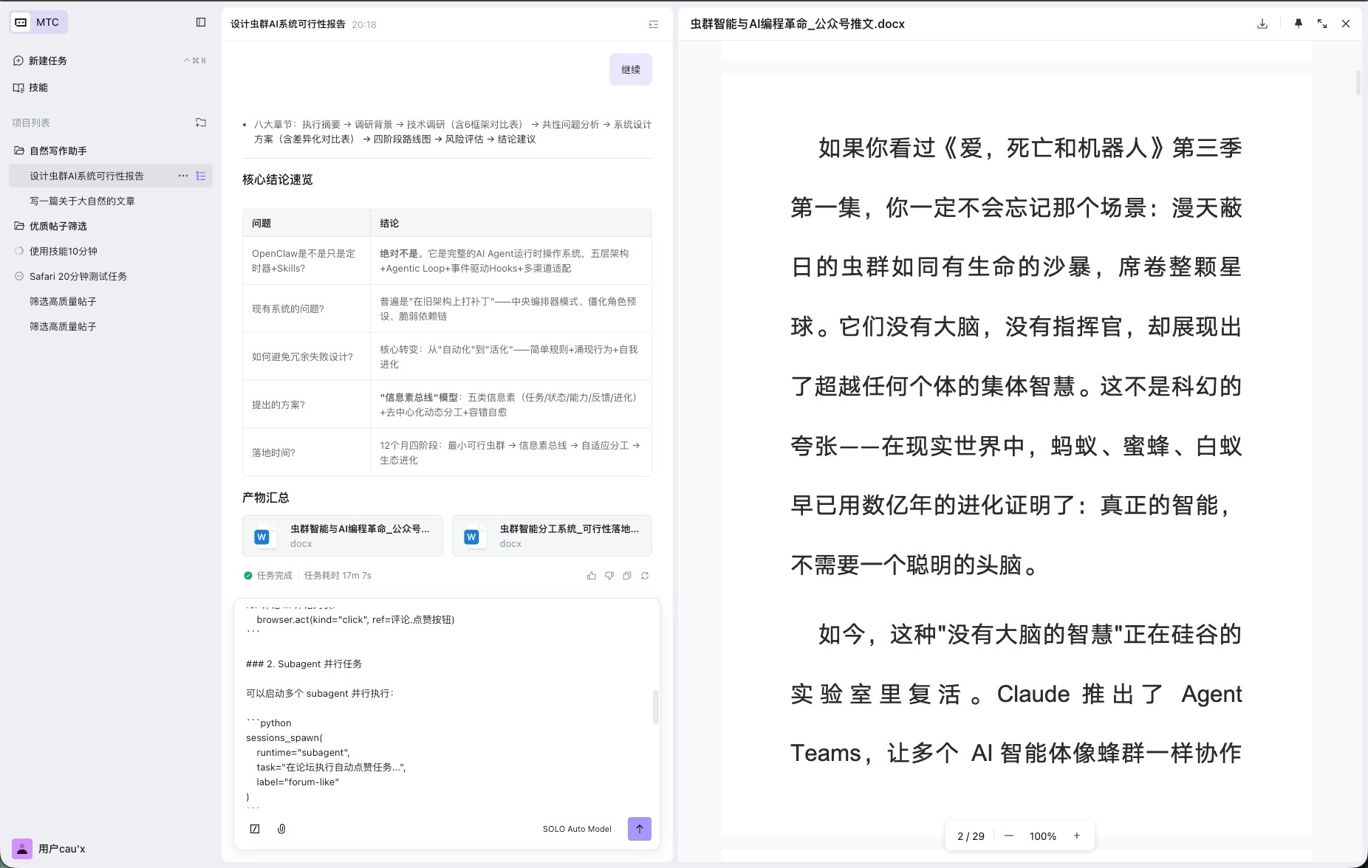
Task: Collapse the left sidebar panel
Action: point(201,22)
